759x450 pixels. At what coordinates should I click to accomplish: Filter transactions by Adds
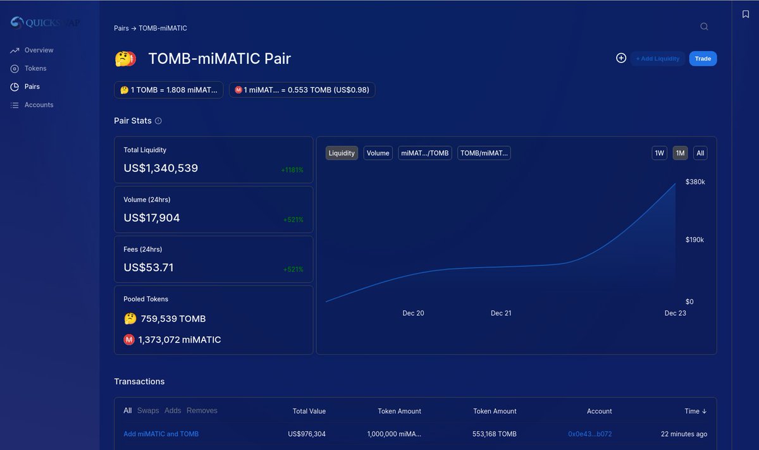[x=173, y=411]
